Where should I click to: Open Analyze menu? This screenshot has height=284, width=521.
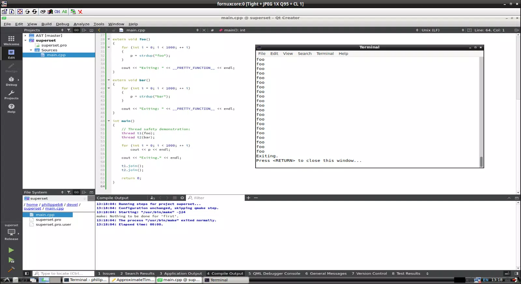pyautogui.click(x=81, y=24)
